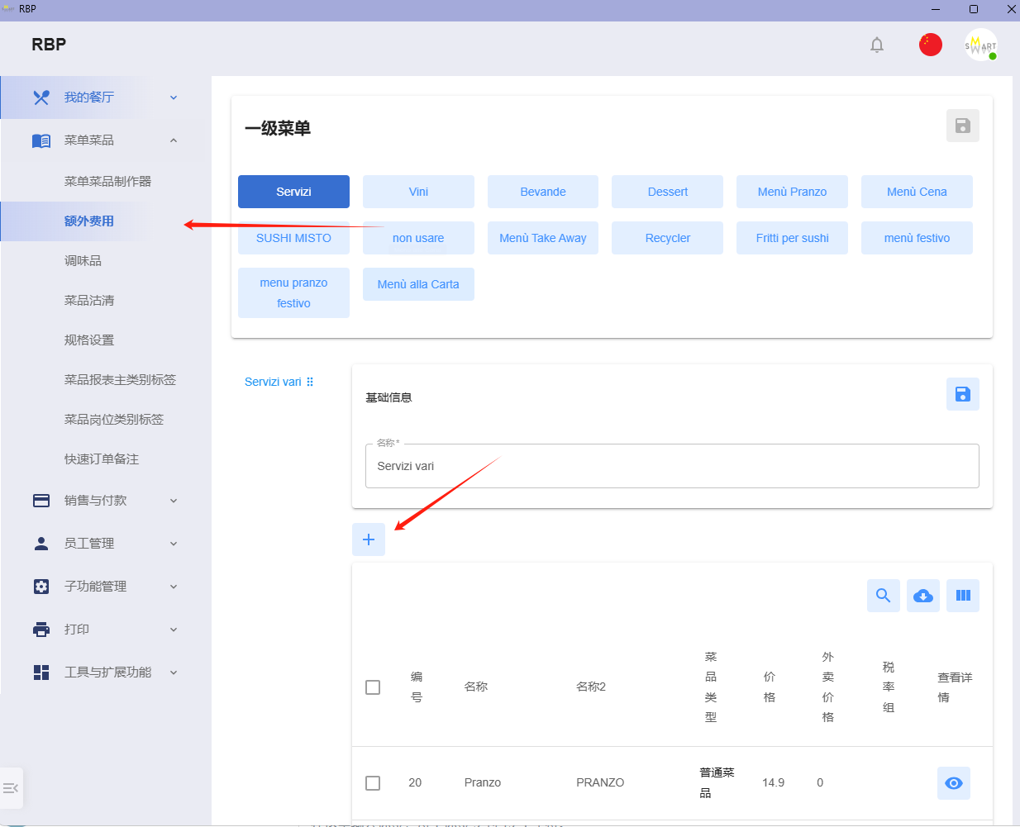Expand the 我的餐厅 chevron
Viewport: 1020px width, 827px height.
click(x=174, y=97)
